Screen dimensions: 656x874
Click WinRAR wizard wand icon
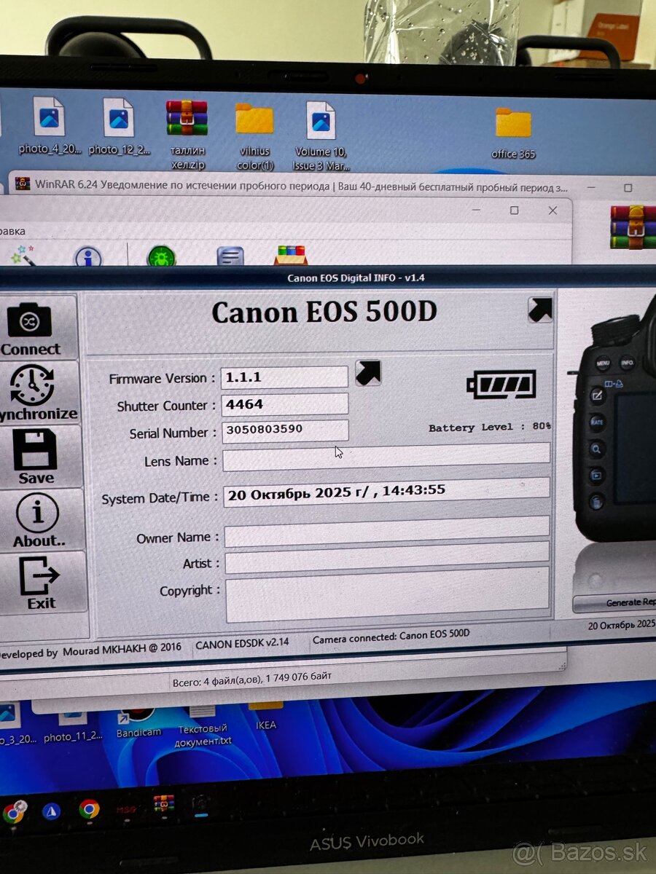pyautogui.click(x=20, y=256)
